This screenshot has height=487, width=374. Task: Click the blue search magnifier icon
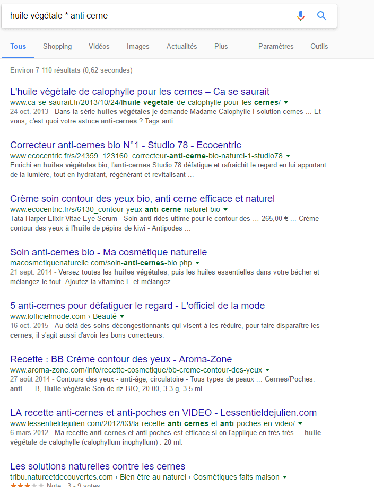[322, 15]
